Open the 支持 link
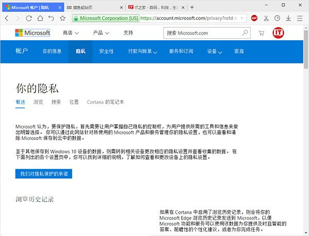The image size is (309, 236). click(x=128, y=33)
